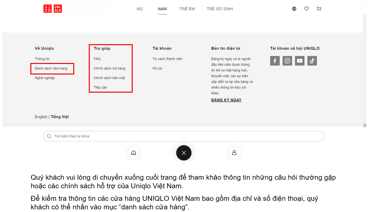
Task: Visit UNIQLO TikTok page icon
Action: 312,61
